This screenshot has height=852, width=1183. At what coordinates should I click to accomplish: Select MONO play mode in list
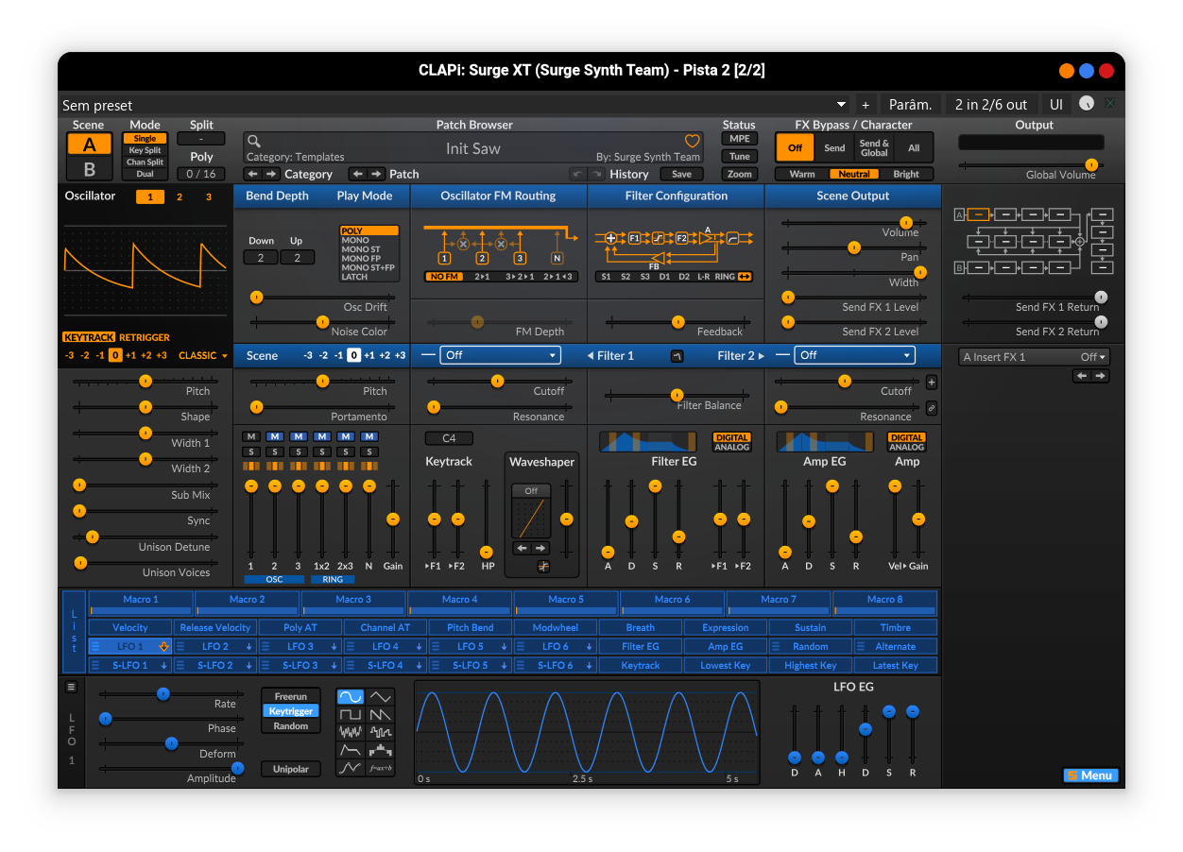(356, 240)
